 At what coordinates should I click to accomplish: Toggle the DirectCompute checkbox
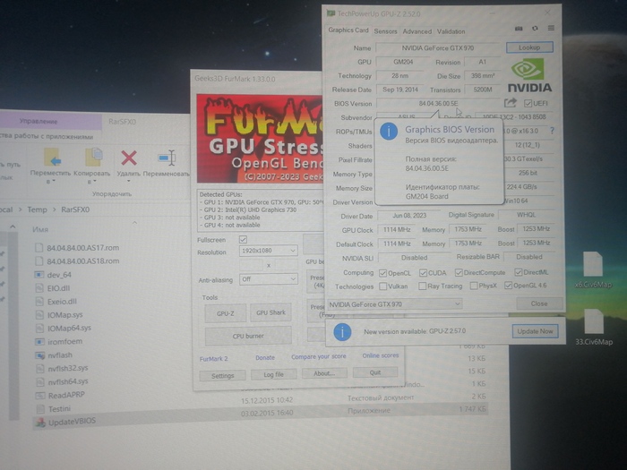[459, 272]
